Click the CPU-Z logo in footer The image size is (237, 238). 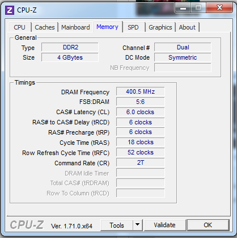(27, 225)
